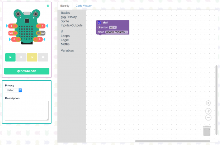Viewport: 220px width, 145px height.
Task: Pause the simulator
Action: coord(21,57)
